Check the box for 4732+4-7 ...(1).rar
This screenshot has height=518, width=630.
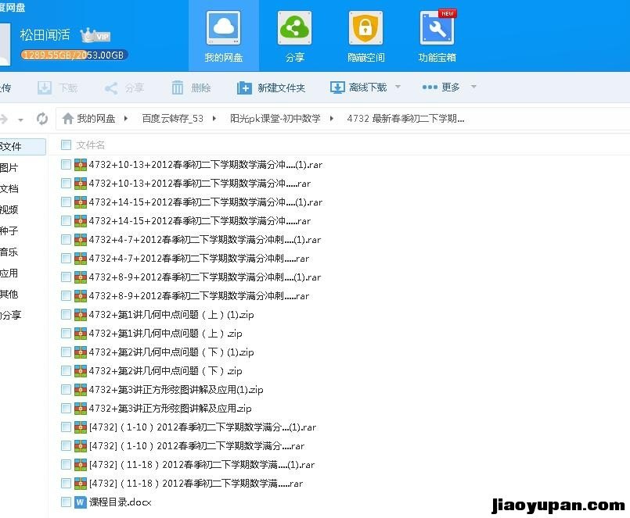[x=66, y=240]
